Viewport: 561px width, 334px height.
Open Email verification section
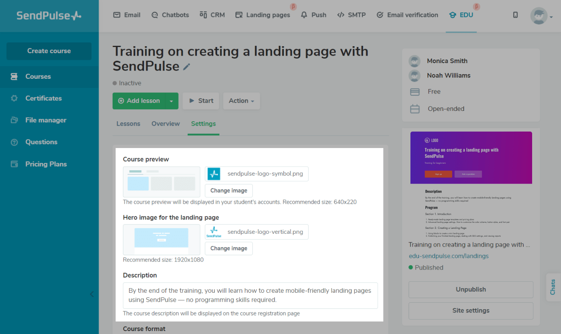[x=408, y=15]
